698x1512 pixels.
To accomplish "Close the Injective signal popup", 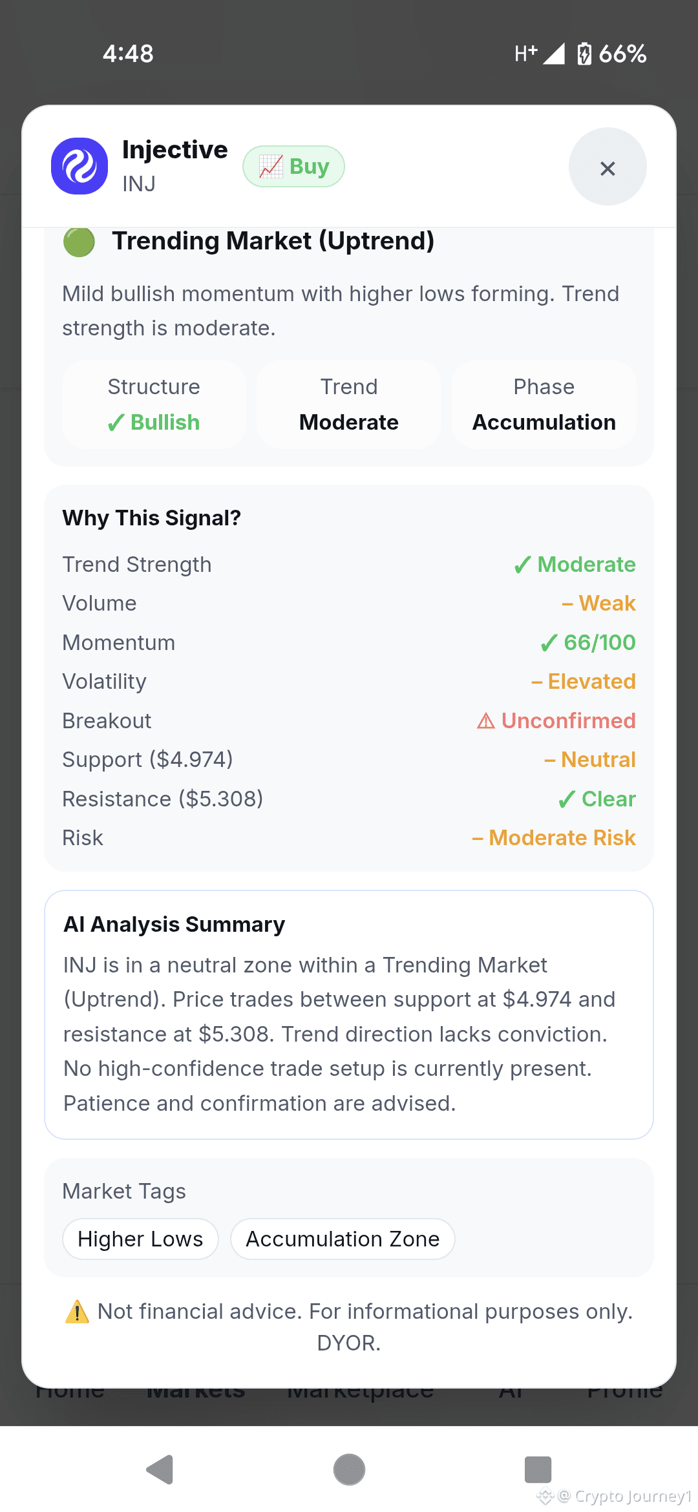I will click(x=608, y=167).
